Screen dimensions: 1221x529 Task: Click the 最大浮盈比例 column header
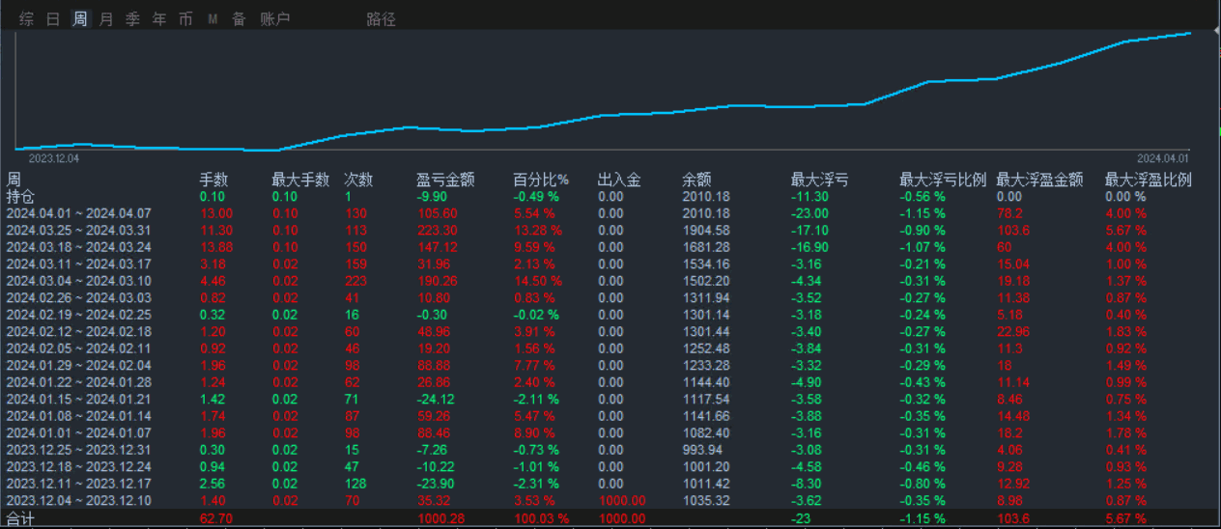click(x=1149, y=180)
